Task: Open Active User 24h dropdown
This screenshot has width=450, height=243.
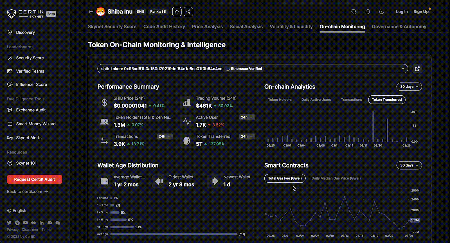Action: pos(247,117)
